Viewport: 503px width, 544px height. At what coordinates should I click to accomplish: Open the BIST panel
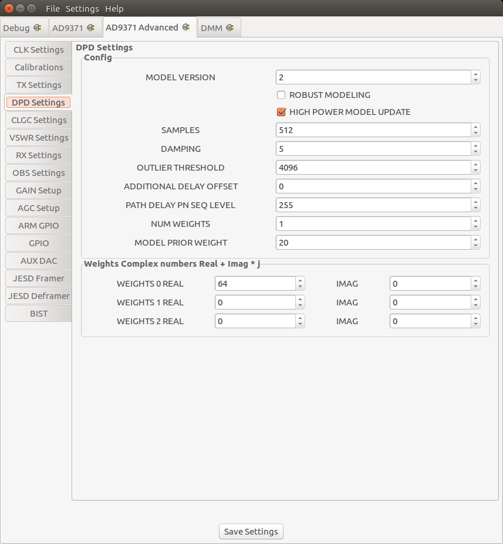coord(38,313)
